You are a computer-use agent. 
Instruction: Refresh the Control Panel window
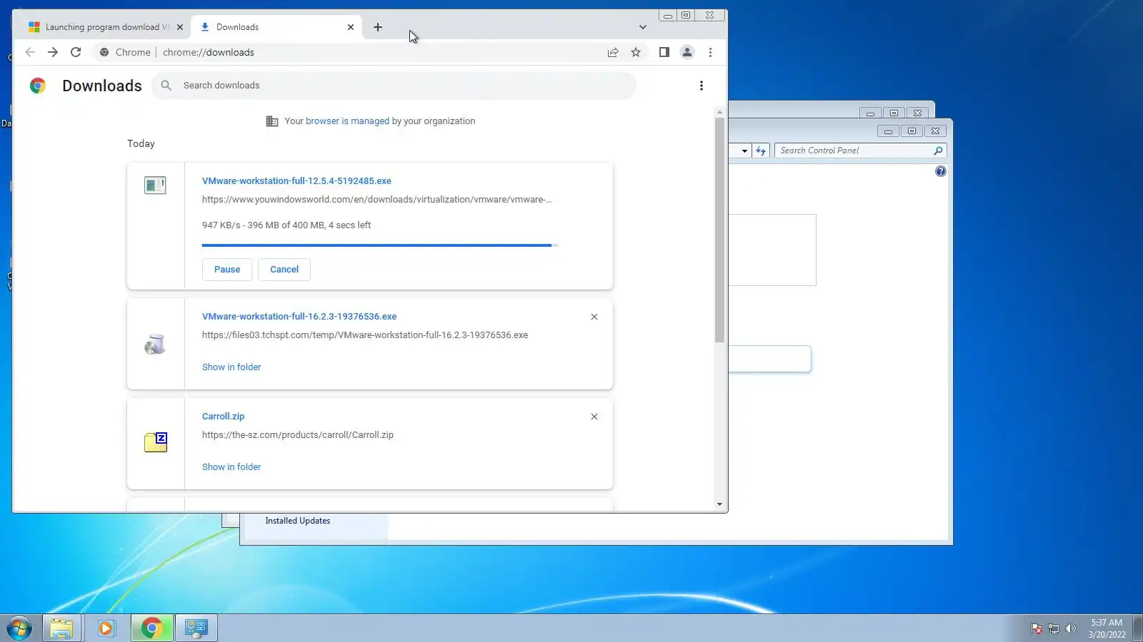(x=761, y=151)
